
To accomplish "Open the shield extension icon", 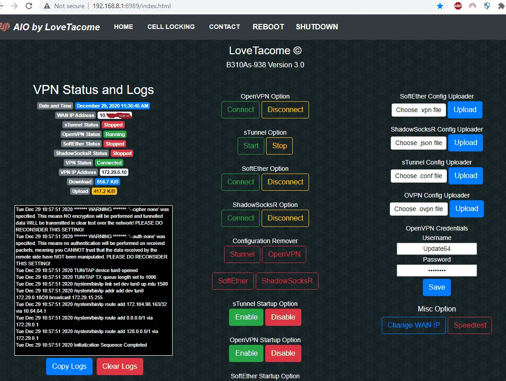I will [x=487, y=6].
